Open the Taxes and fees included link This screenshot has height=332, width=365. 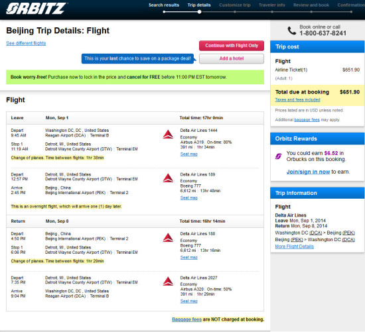297,100
